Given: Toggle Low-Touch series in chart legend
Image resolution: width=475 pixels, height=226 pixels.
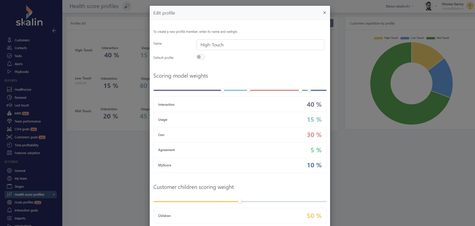Looking at the screenshot, I should 412,38.
